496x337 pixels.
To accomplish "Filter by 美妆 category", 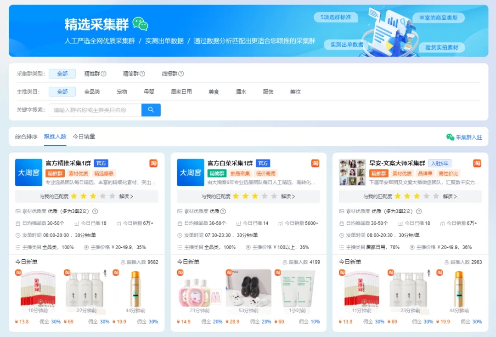I will (x=295, y=92).
